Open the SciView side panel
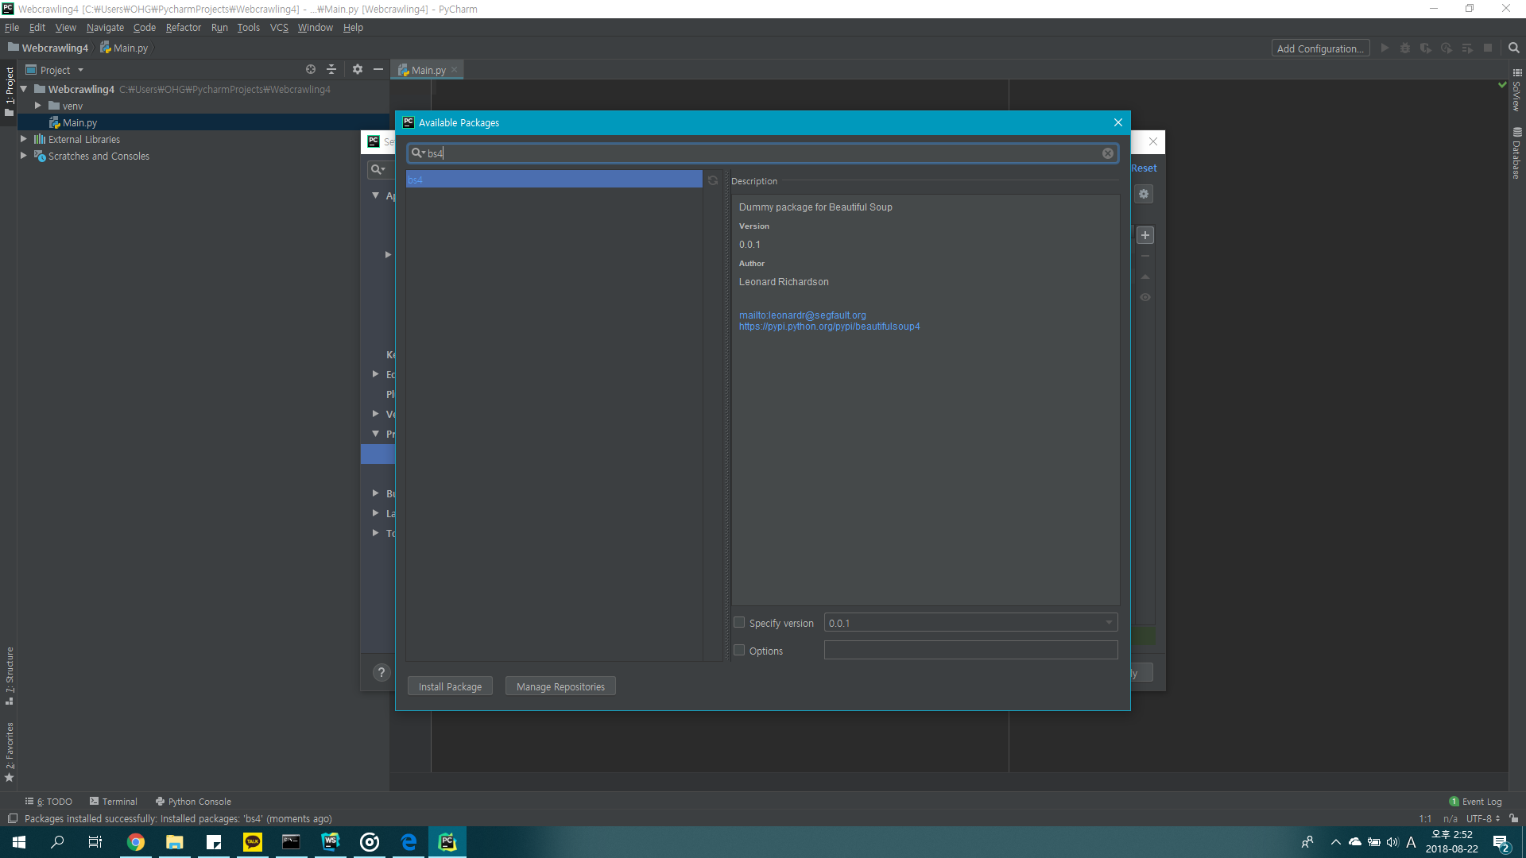Image resolution: width=1526 pixels, height=858 pixels. 1516,90
